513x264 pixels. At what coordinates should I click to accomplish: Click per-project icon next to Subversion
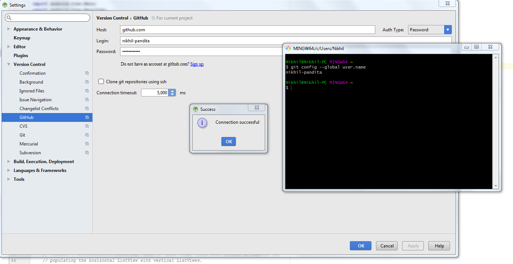[87, 153]
